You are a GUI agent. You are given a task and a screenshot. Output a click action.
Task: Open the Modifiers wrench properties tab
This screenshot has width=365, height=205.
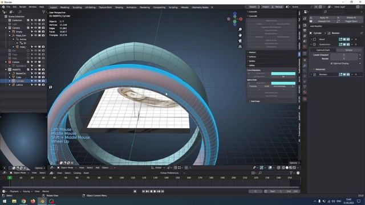click(x=305, y=65)
